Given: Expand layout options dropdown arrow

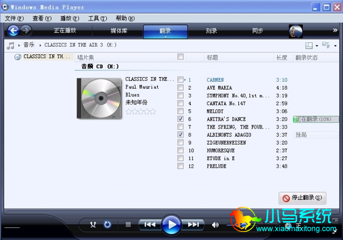Looking at the screenshot, I should click(317, 46).
